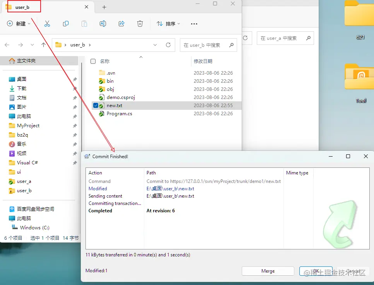Sort by the 修改日期 column header
This screenshot has width=374, height=285.
(x=203, y=61)
